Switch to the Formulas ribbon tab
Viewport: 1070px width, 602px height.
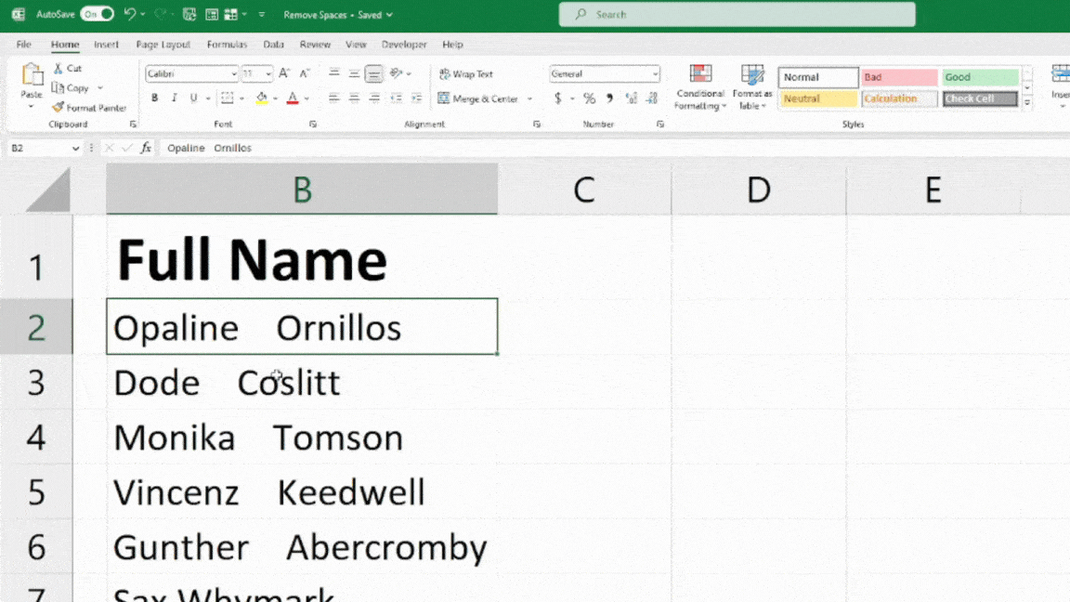(227, 44)
